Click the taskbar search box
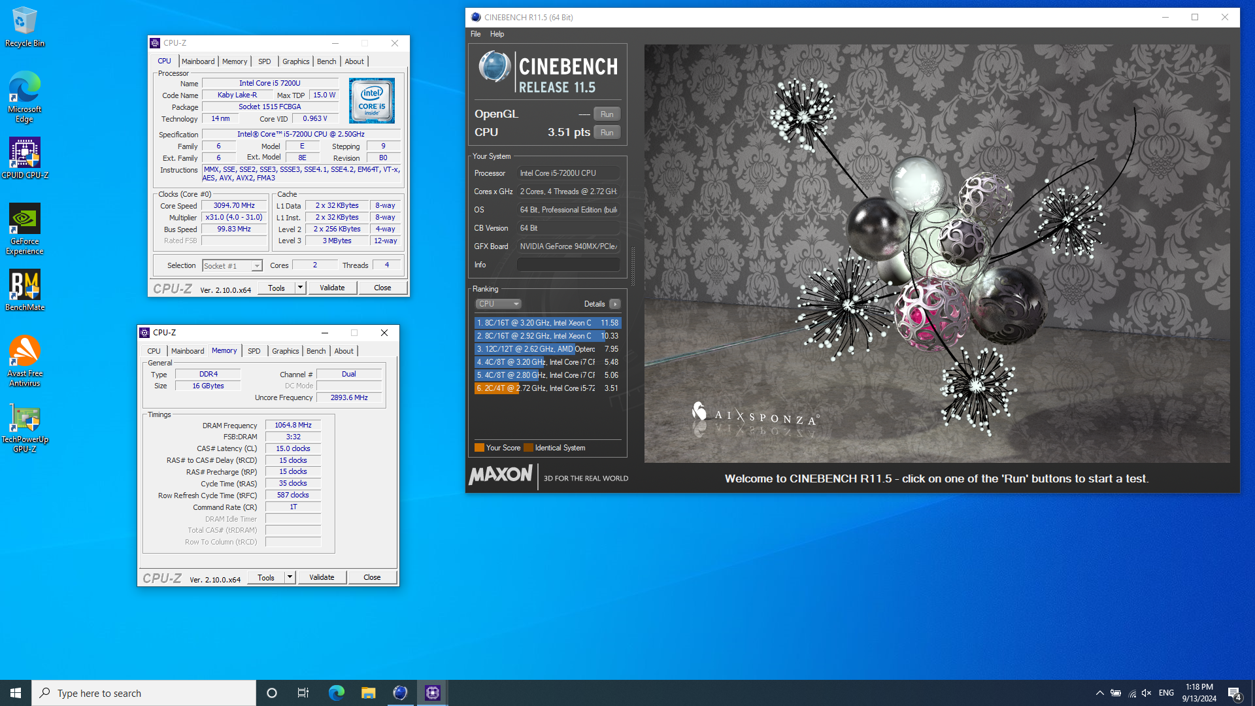This screenshot has width=1255, height=706. (x=144, y=693)
